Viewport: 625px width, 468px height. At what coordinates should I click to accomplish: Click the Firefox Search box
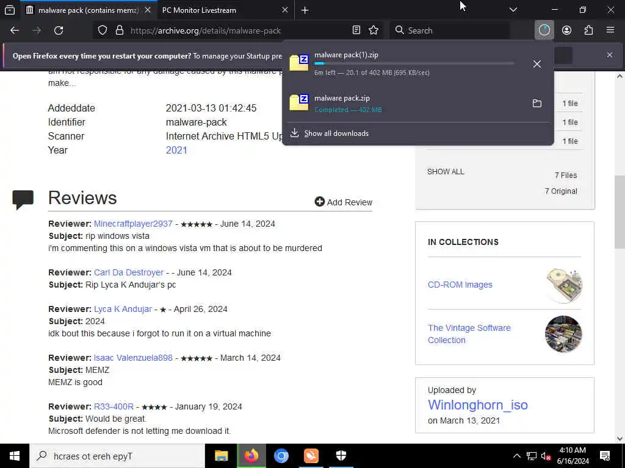(450, 30)
